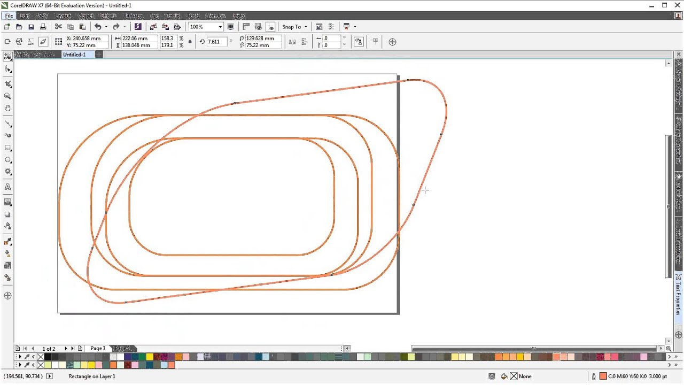
Task: Open the zoom level dropdown showing 100%
Action: point(220,27)
